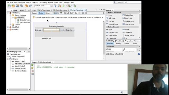Viewport: 169px width, 95px height.
Task: Open the Navigate menu
Action: pyautogui.click(x=22, y=2)
